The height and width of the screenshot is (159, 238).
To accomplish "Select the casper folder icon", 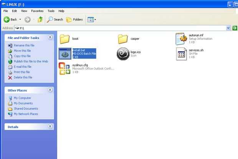I will 122,39.
